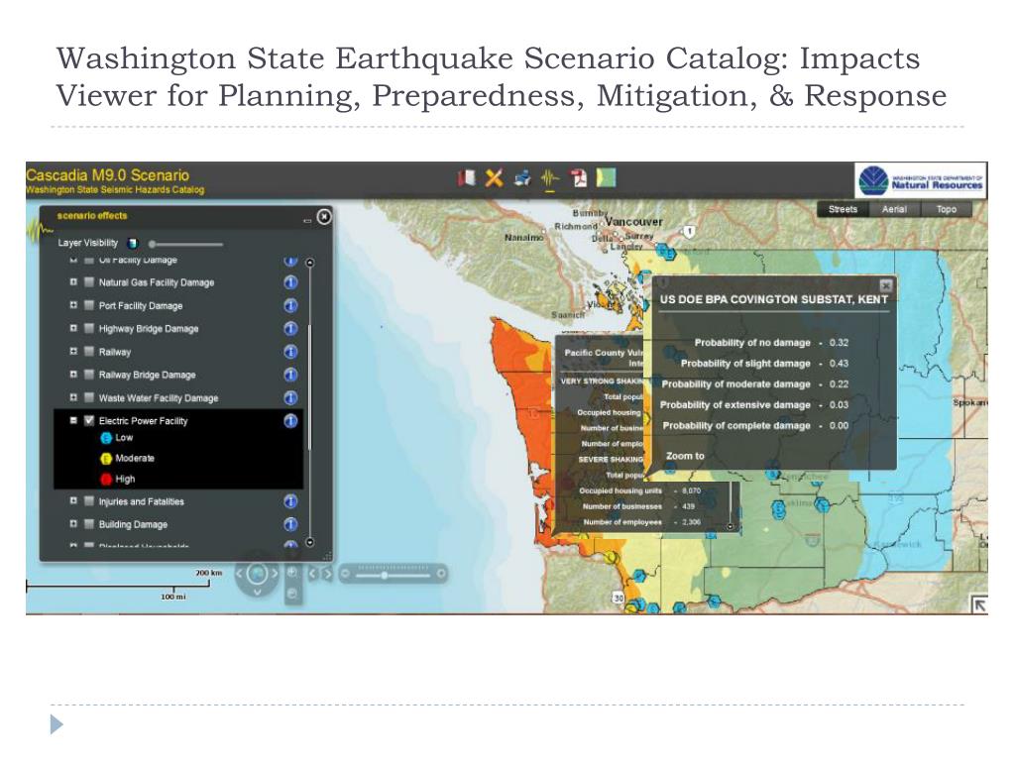Enable the Railway Bridge Damage checkbox

point(89,375)
